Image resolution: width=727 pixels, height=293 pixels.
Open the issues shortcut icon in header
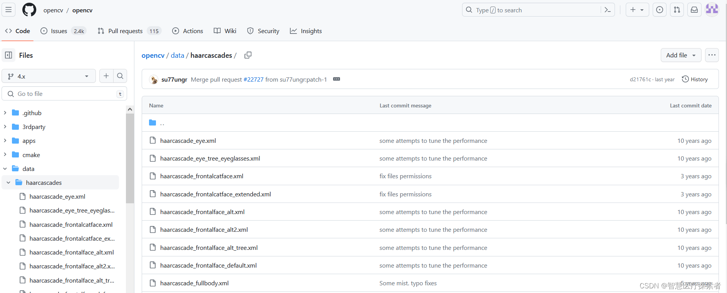point(660,10)
